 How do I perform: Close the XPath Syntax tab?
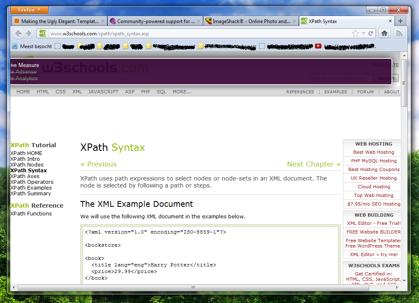[390, 21]
